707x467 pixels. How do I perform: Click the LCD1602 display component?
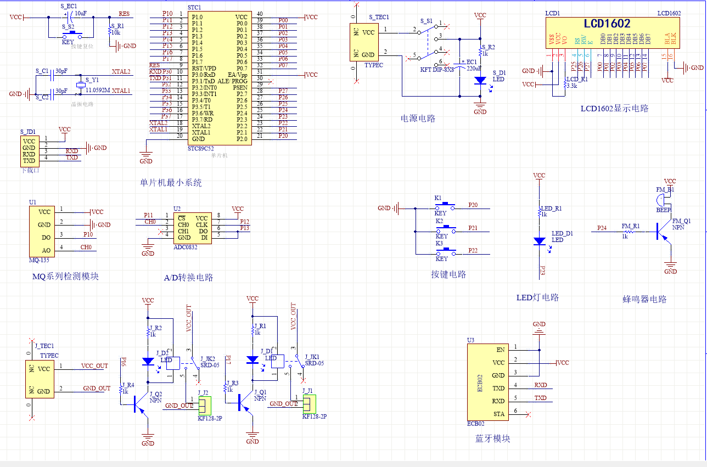[x=611, y=32]
